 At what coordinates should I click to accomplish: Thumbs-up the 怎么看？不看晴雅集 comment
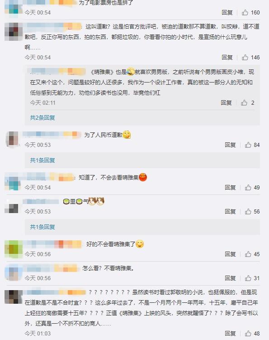(x=248, y=278)
